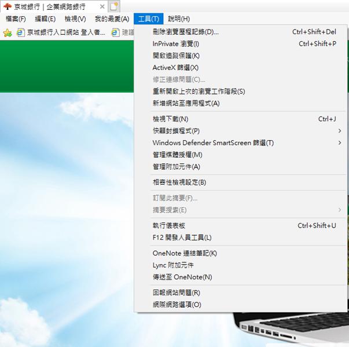The height and width of the screenshot is (347, 349).
Task: Choose InPrivate 瀏覽(I)
Action: 241,43
